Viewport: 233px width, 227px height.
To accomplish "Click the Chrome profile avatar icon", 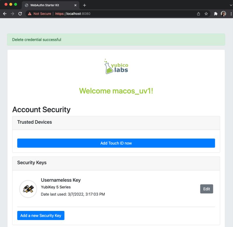I will 223,13.
